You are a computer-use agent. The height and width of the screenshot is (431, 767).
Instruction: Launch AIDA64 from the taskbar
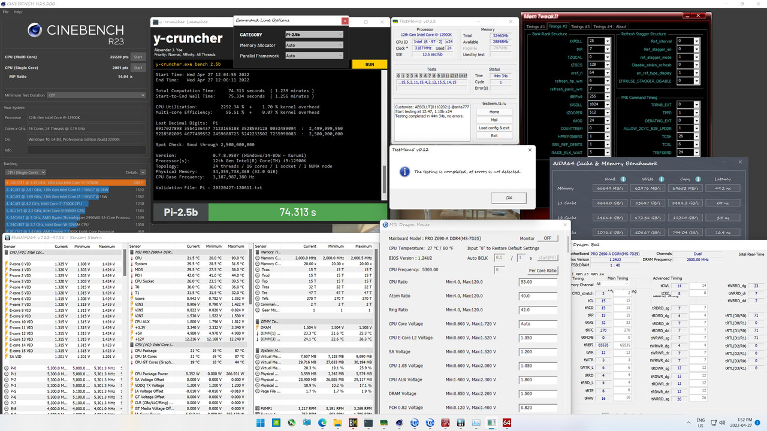(507, 423)
